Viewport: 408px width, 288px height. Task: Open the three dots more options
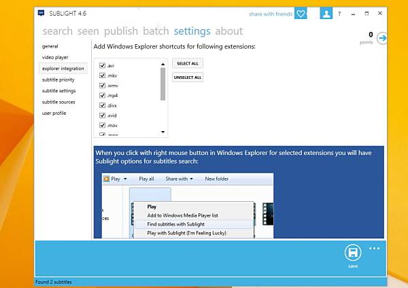coord(374,248)
